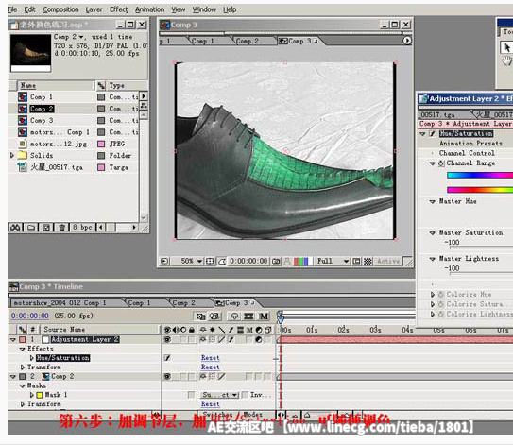Click the Master Lightness slider
The width and height of the screenshot is (513, 445).
tap(481, 273)
